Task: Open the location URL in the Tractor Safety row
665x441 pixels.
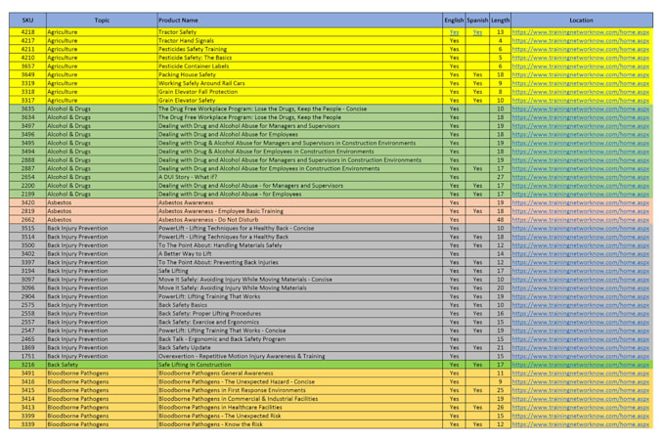Action: 581,32
